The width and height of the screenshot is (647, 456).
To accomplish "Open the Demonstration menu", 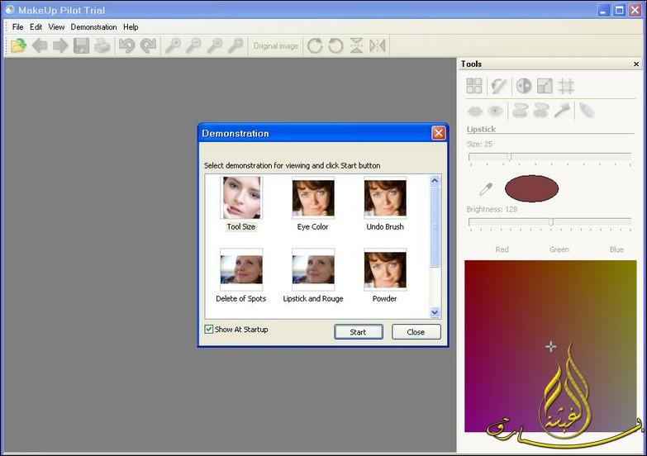I will pyautogui.click(x=93, y=26).
